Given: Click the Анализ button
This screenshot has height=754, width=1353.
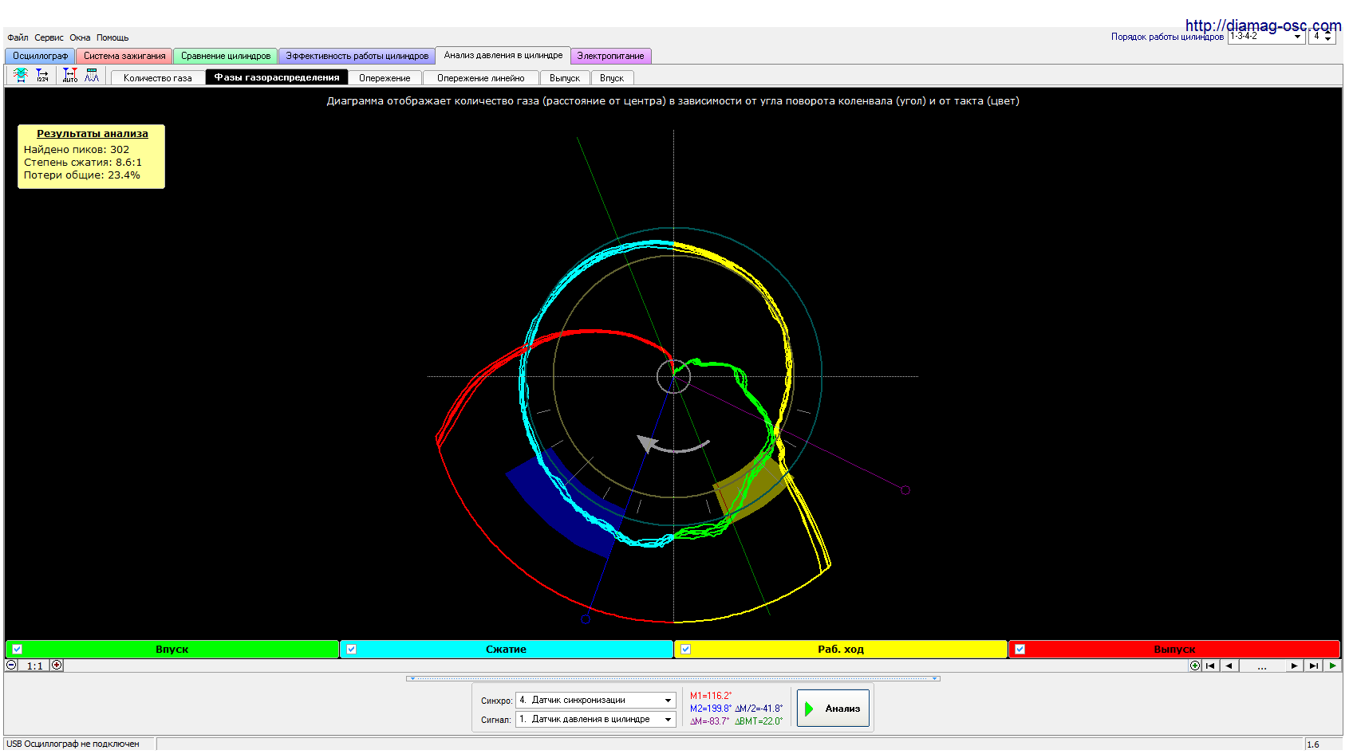Looking at the screenshot, I should (833, 709).
